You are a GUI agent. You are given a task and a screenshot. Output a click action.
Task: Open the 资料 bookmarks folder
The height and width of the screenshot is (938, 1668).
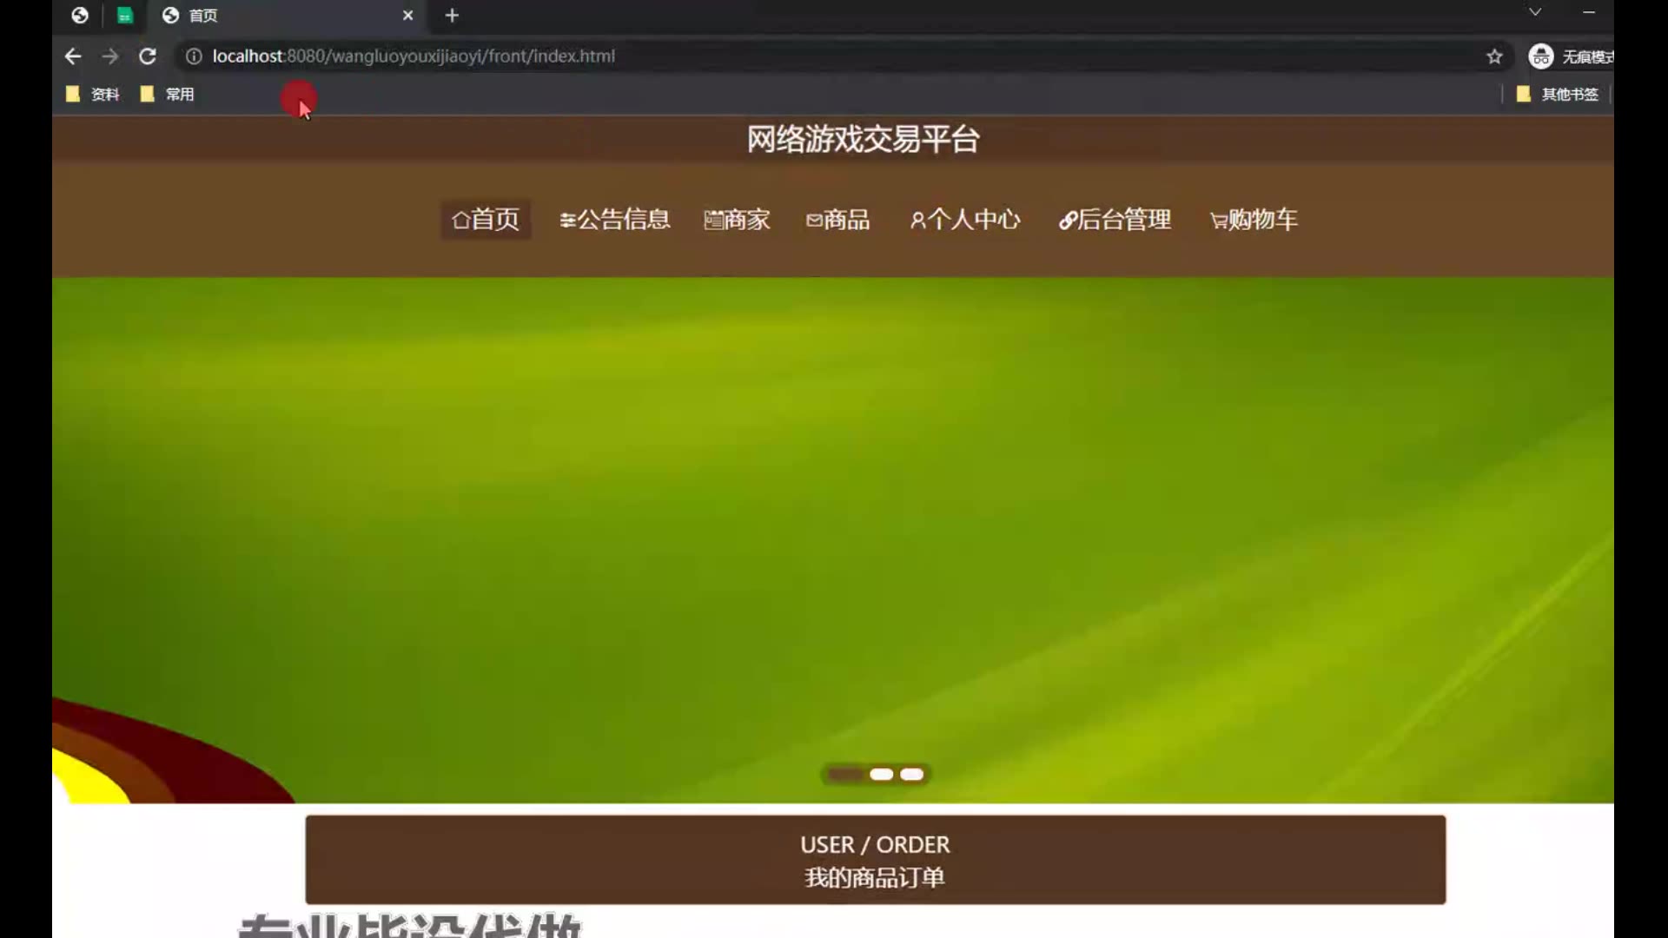tap(93, 94)
